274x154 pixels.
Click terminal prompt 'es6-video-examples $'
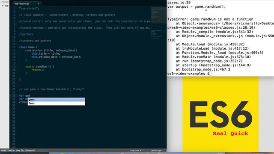(x=188, y=74)
